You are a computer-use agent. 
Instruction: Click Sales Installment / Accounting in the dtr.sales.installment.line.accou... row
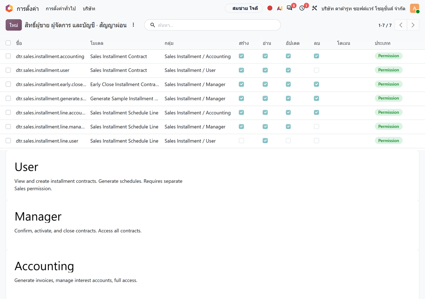point(198,113)
